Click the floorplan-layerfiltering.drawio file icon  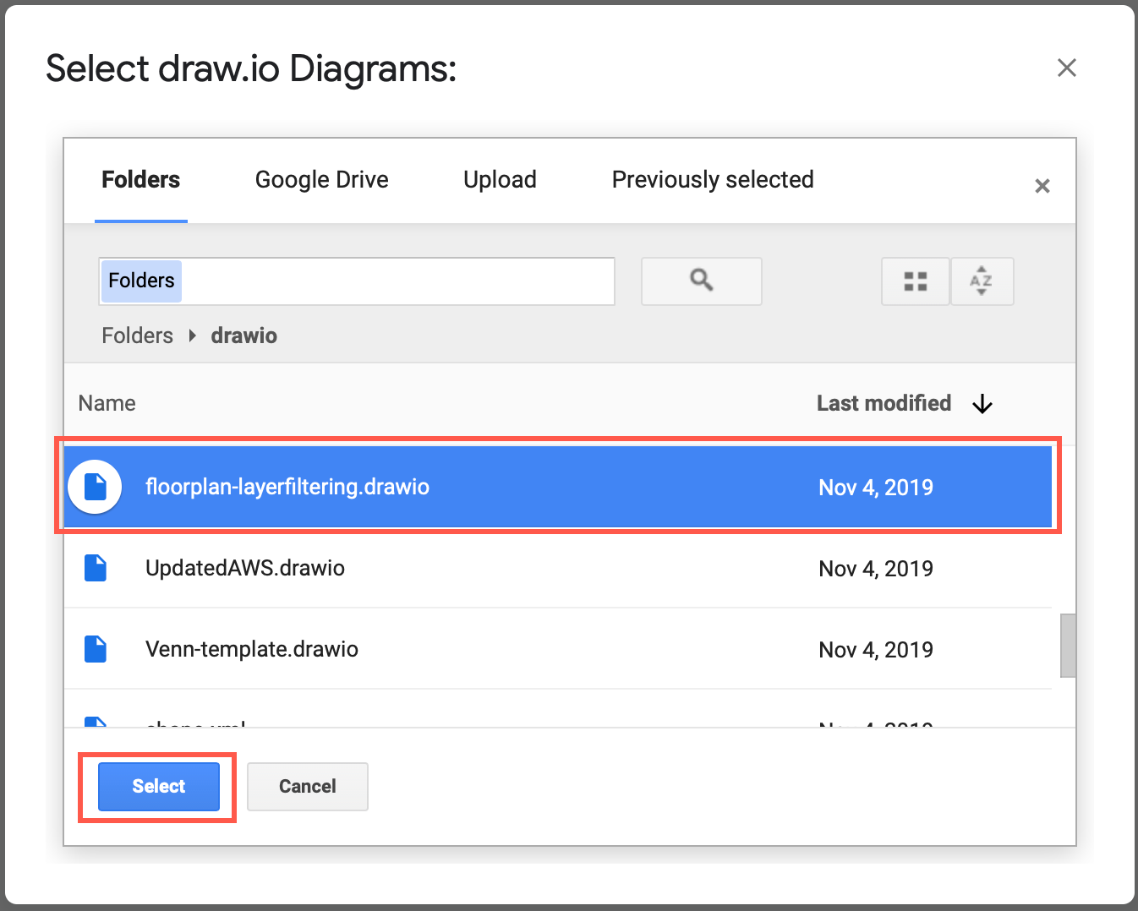95,487
